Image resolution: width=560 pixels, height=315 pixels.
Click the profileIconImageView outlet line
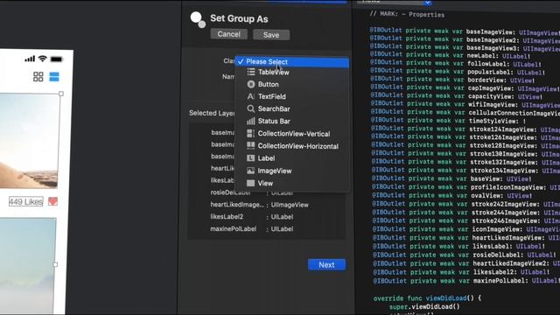[x=465, y=187]
